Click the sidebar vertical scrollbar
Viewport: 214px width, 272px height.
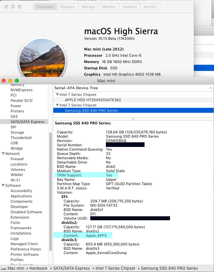(x=51, y=192)
